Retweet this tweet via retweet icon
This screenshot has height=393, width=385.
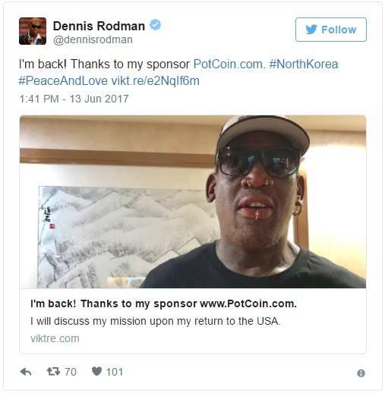[x=53, y=372]
